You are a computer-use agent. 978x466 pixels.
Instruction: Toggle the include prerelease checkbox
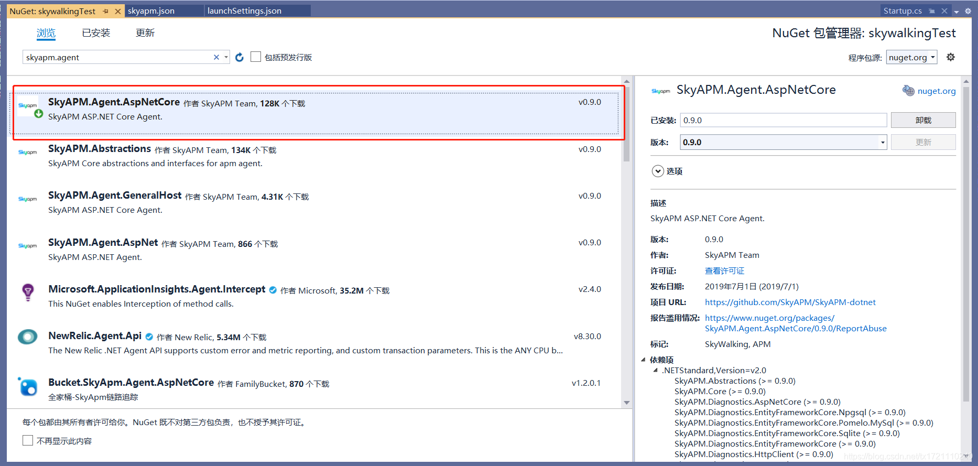click(x=256, y=57)
